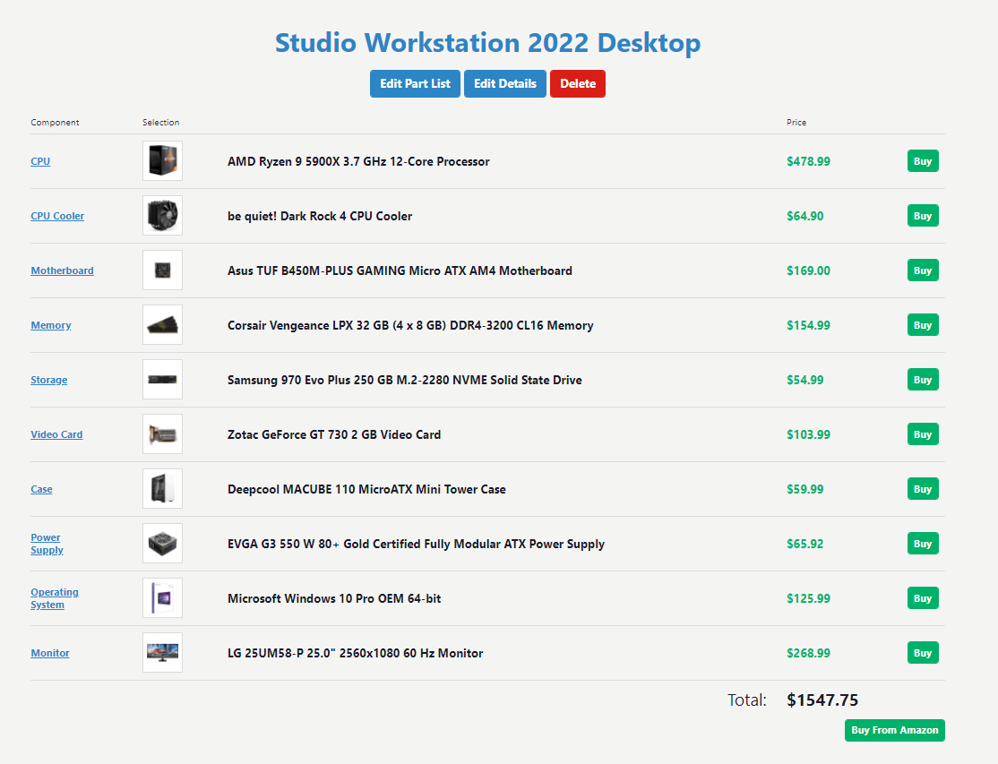Click the $64.90 cooler price
This screenshot has height=764, width=998.
pyautogui.click(x=805, y=216)
